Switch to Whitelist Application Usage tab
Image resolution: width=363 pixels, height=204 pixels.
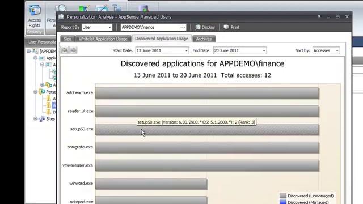[103, 39]
